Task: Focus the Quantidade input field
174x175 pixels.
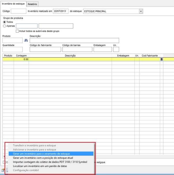Action: click(12, 49)
